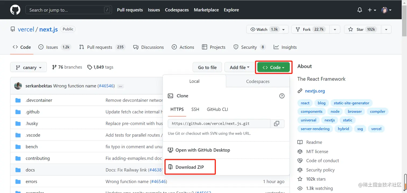The height and width of the screenshot is (193, 407).
Task: Open the repository Pull requests tab
Action: coord(102,47)
